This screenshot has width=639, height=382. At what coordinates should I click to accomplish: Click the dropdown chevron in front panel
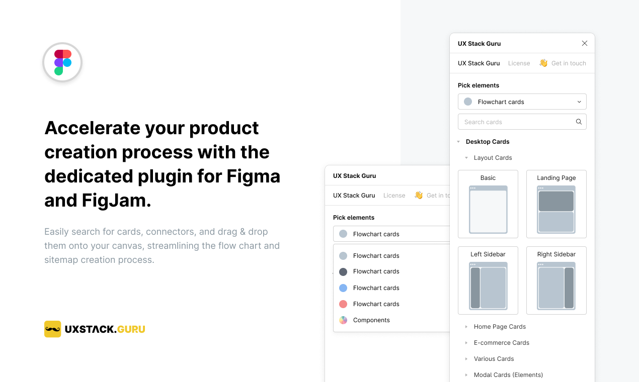pos(579,102)
